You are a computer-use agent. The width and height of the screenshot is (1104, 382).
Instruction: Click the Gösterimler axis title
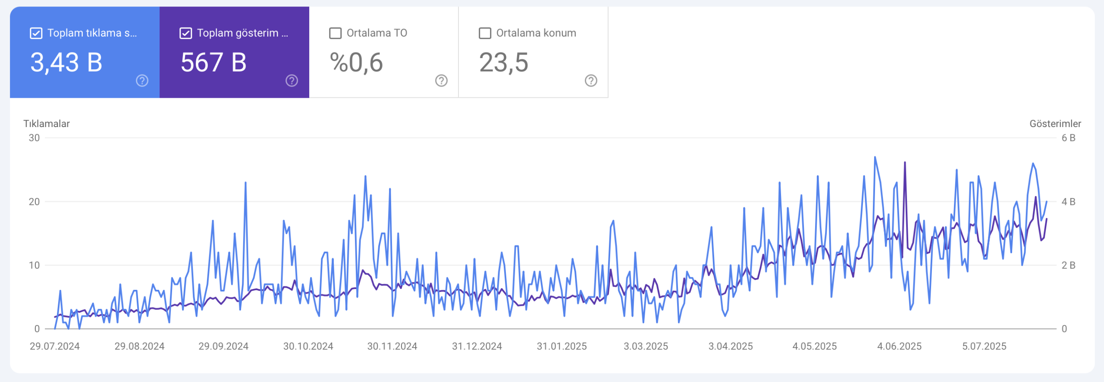(x=1055, y=124)
